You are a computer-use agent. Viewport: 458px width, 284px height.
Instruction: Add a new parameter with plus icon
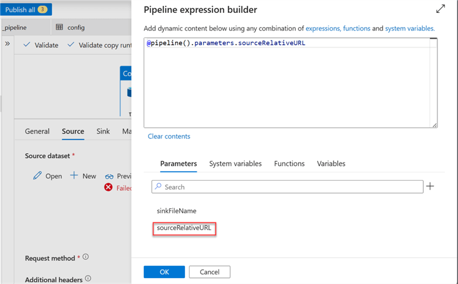[x=430, y=187]
